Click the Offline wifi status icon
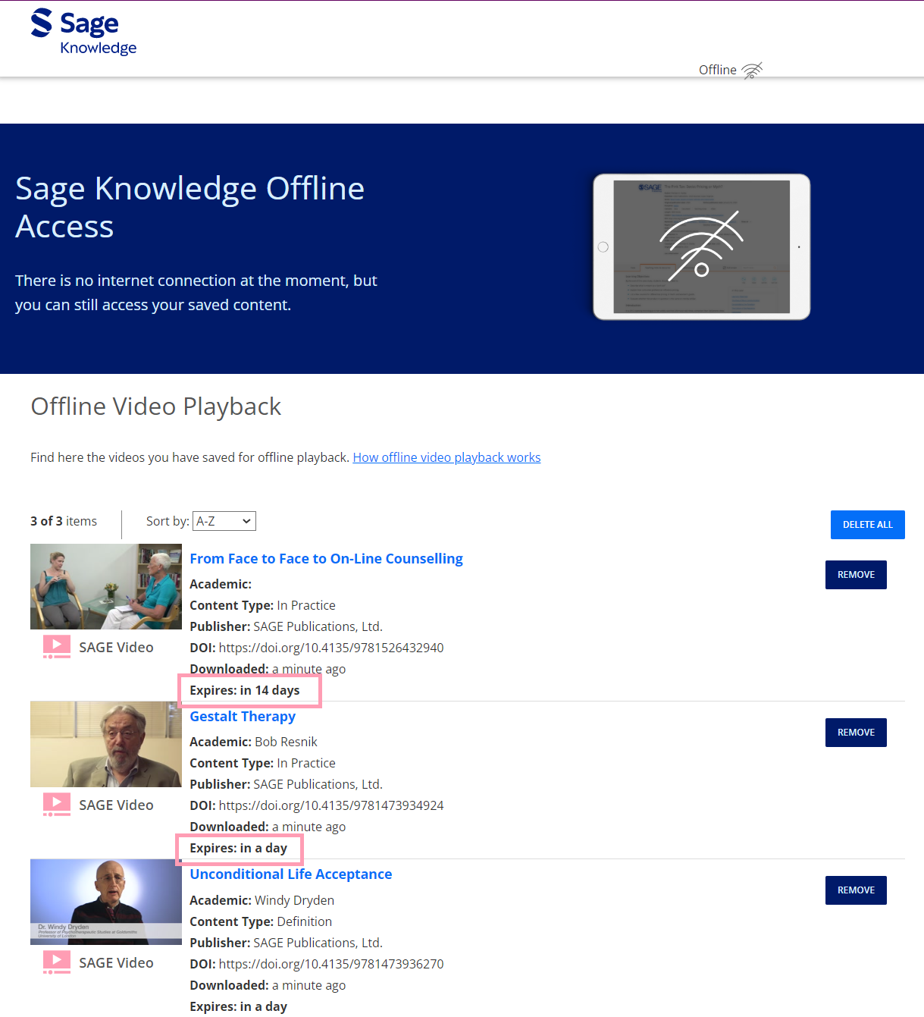This screenshot has height=1017, width=924. pyautogui.click(x=751, y=71)
